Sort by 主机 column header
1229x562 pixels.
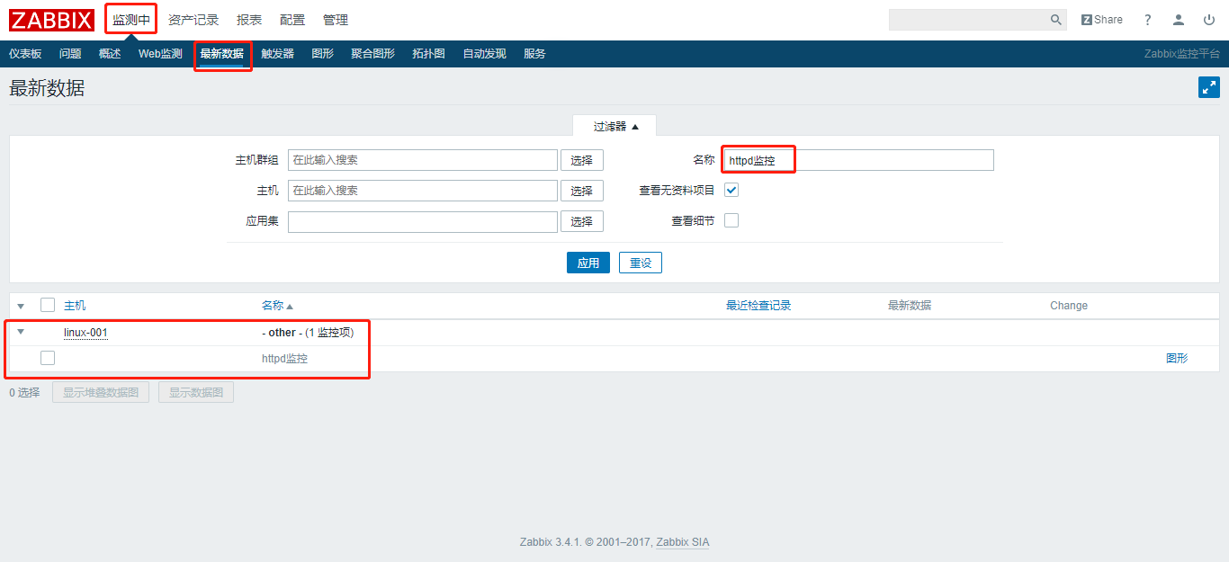pos(75,306)
